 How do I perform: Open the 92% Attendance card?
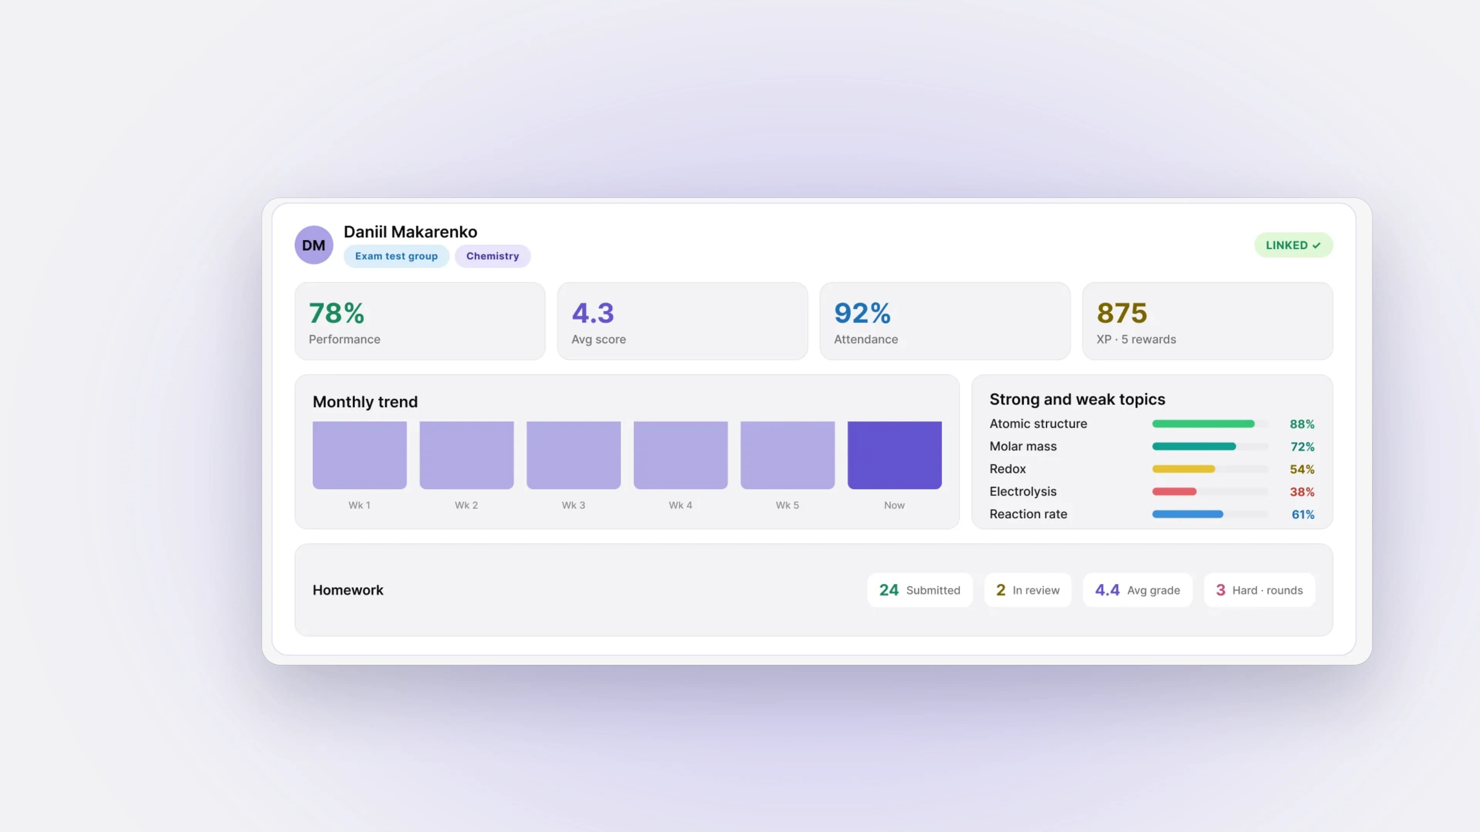[945, 321]
